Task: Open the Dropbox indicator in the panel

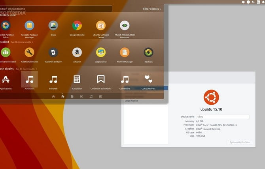Action: pyautogui.click(x=243, y=2)
